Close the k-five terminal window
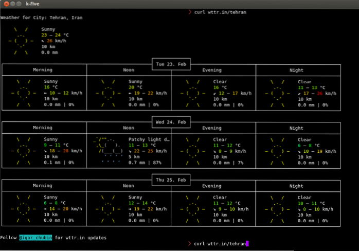The image size is (359, 251). pos(5,4)
